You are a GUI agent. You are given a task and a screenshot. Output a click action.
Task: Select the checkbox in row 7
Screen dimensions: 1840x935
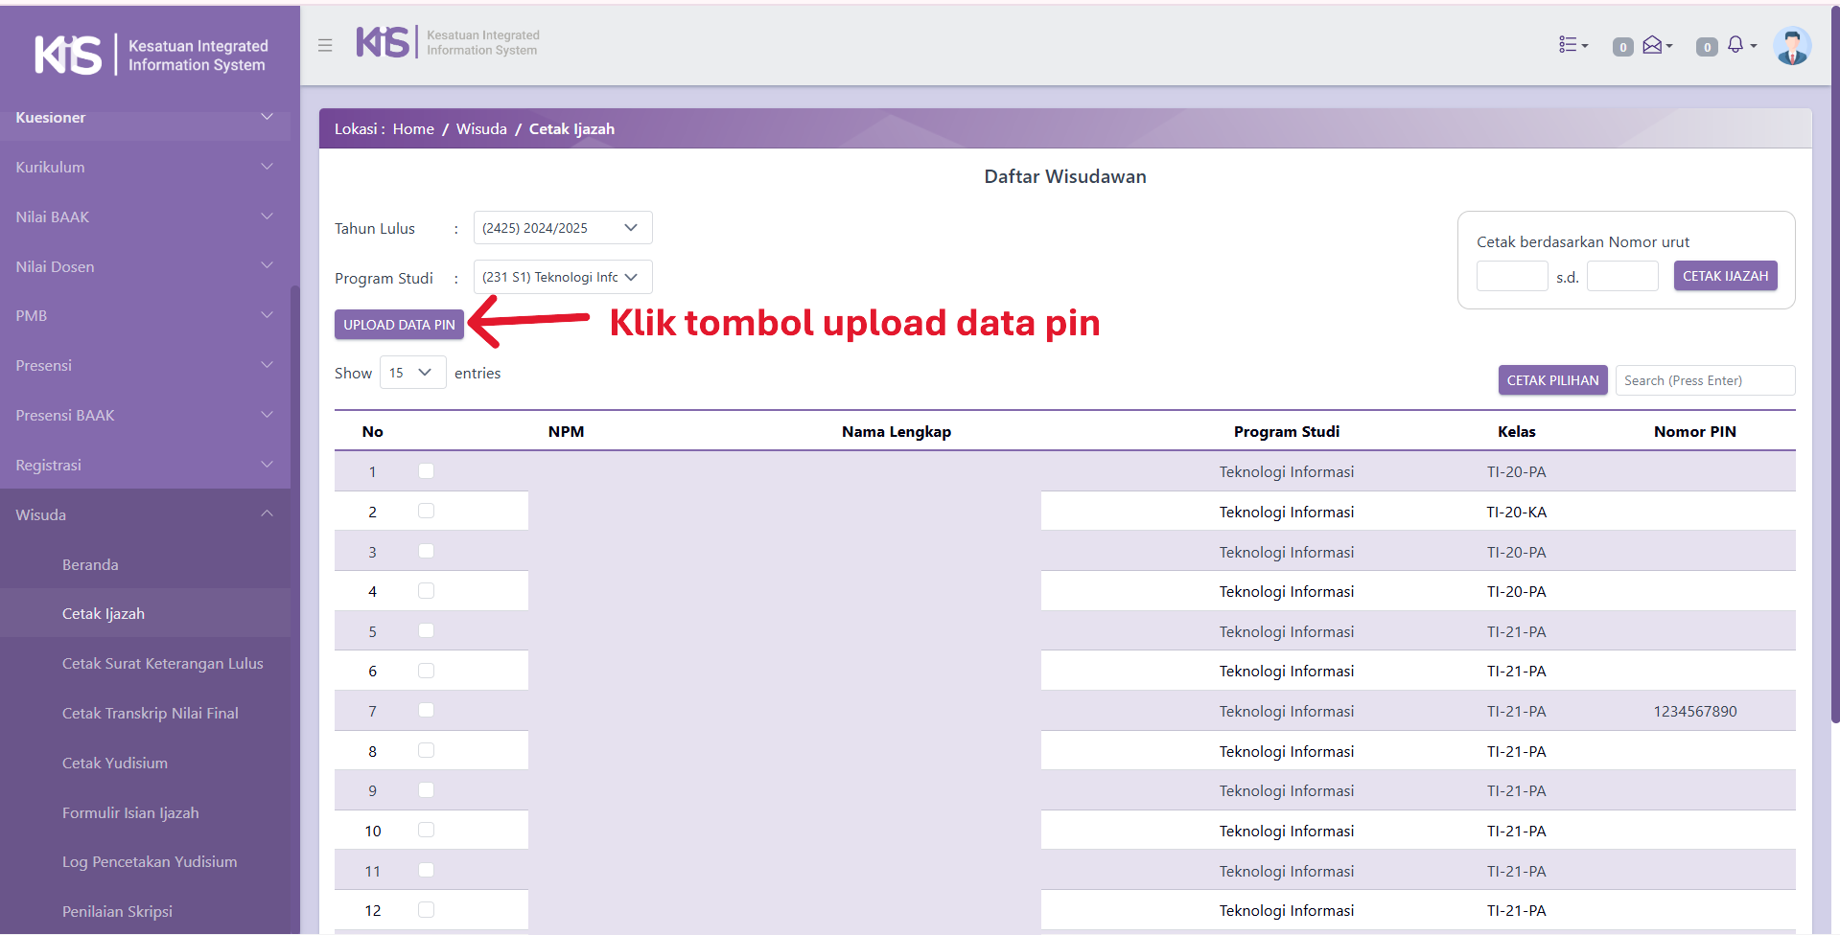pyautogui.click(x=427, y=711)
